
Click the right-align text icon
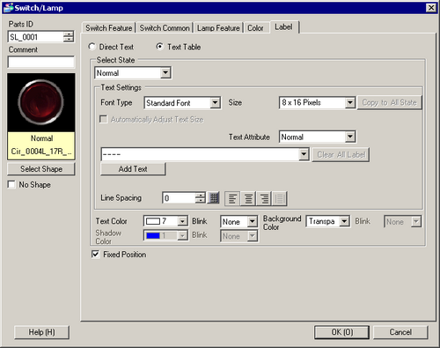coord(264,198)
